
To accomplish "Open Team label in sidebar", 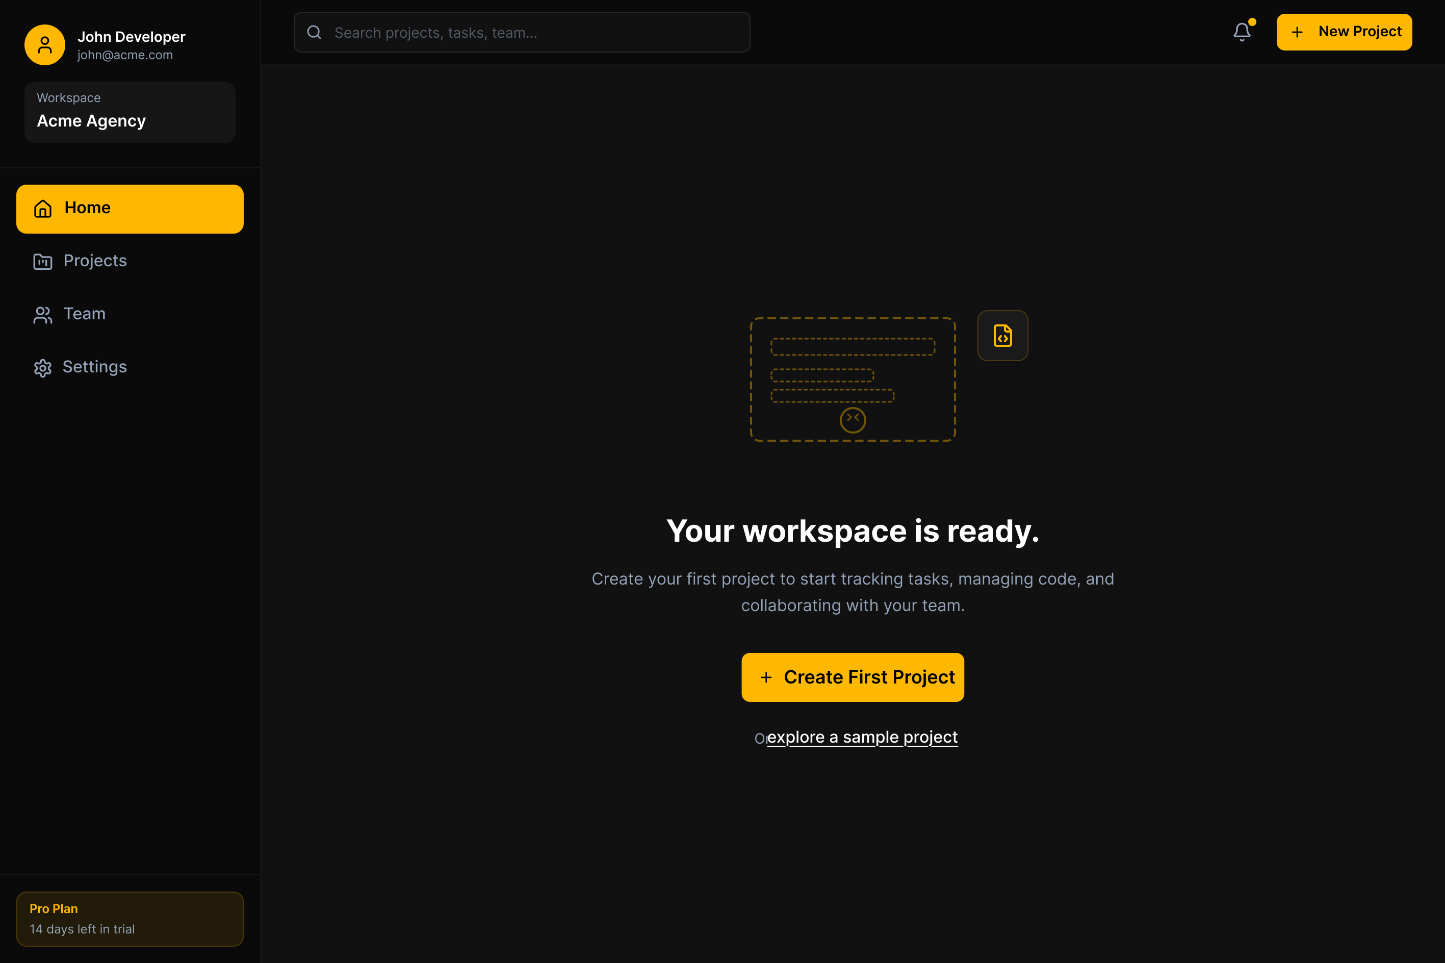I will [x=85, y=314].
